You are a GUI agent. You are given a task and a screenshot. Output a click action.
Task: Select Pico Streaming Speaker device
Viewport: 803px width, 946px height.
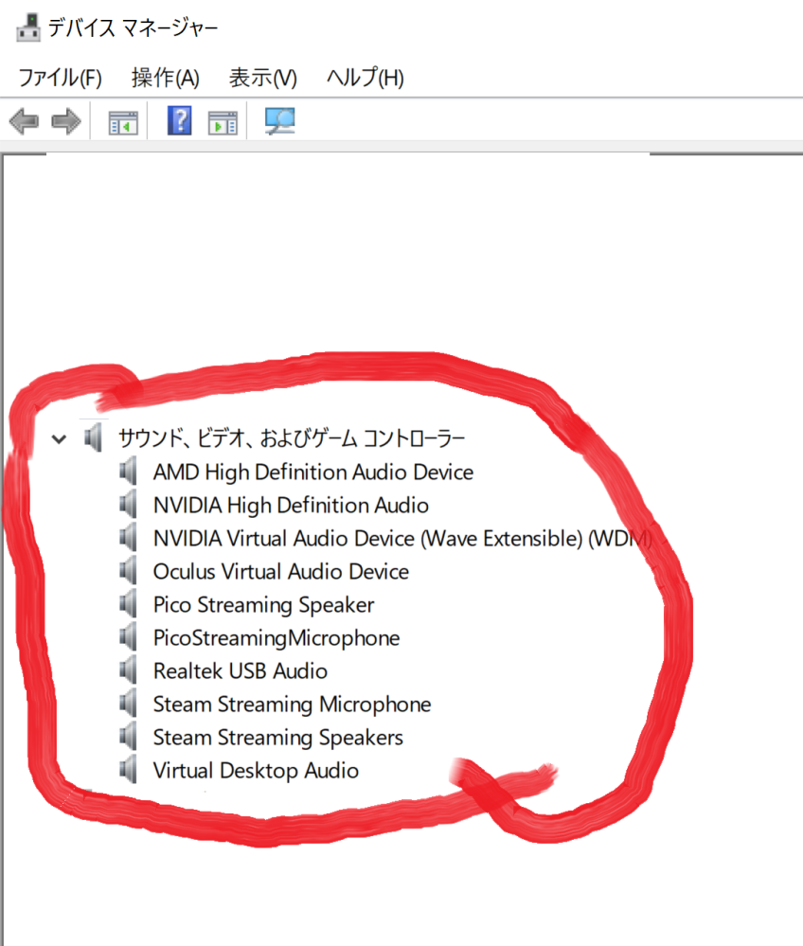coord(263,605)
